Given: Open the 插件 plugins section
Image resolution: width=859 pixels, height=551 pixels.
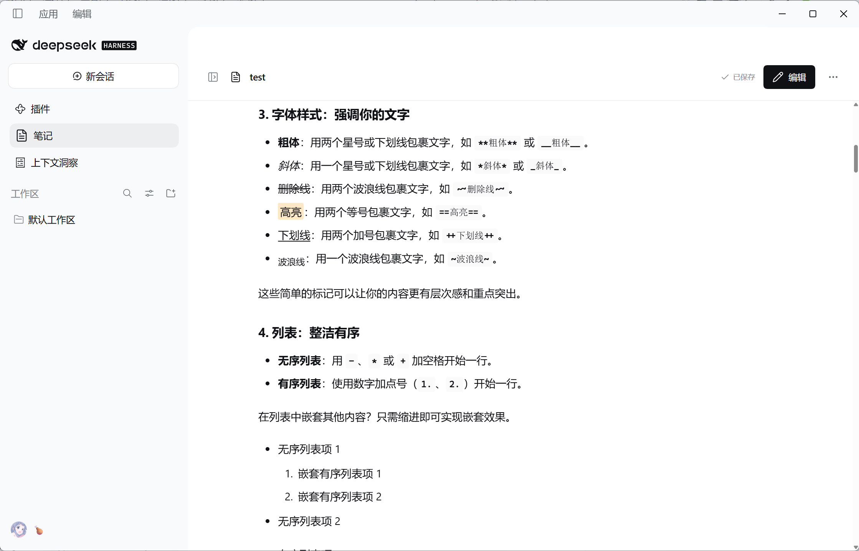Looking at the screenshot, I should (94, 109).
